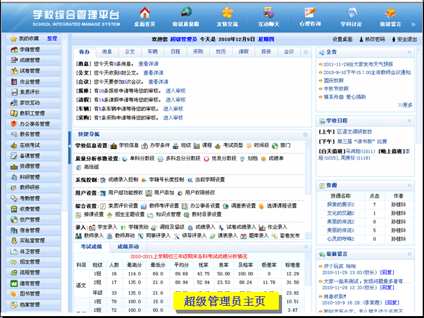
Task: Expand the 办公事务管理 sidebar menu
Action: [34, 124]
